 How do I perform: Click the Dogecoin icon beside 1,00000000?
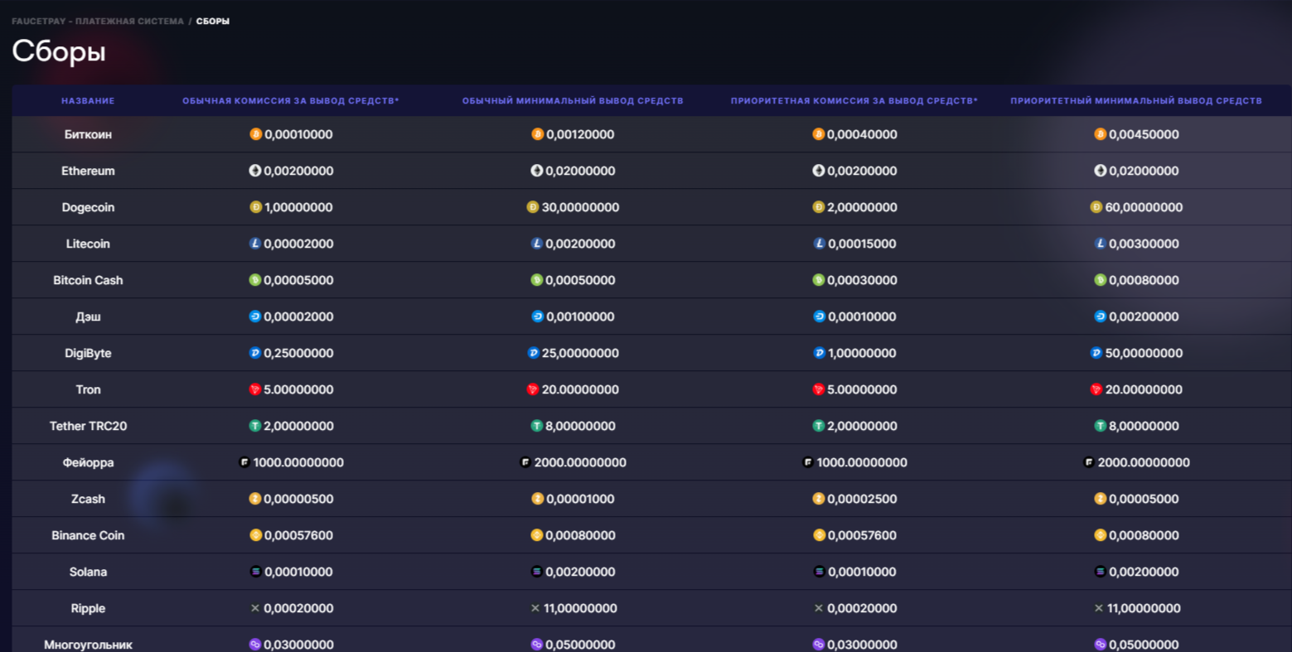[255, 207]
